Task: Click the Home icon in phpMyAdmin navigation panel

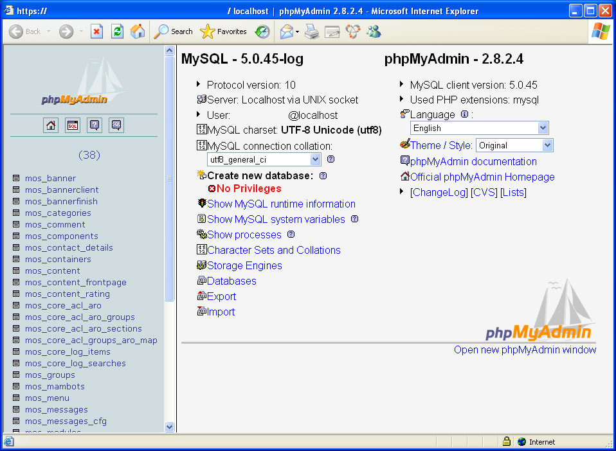Action: click(x=50, y=125)
